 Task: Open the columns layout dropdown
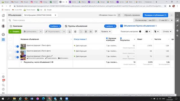pyautogui.click(x=148, y=31)
